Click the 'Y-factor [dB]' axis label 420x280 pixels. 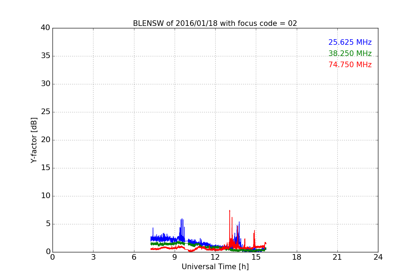(34, 140)
